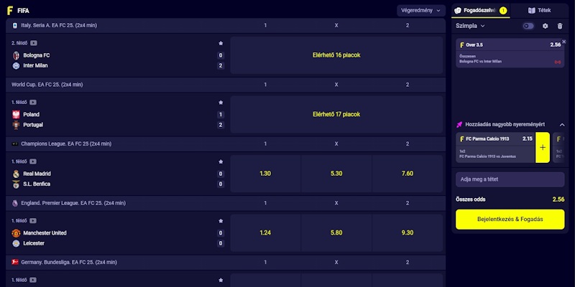Open the Végeredmény market dropdown
This screenshot has height=287, width=575.
click(420, 11)
